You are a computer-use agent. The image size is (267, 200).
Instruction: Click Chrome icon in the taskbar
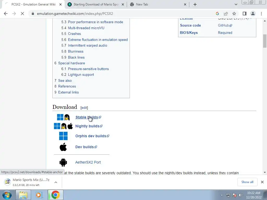(x=55, y=195)
